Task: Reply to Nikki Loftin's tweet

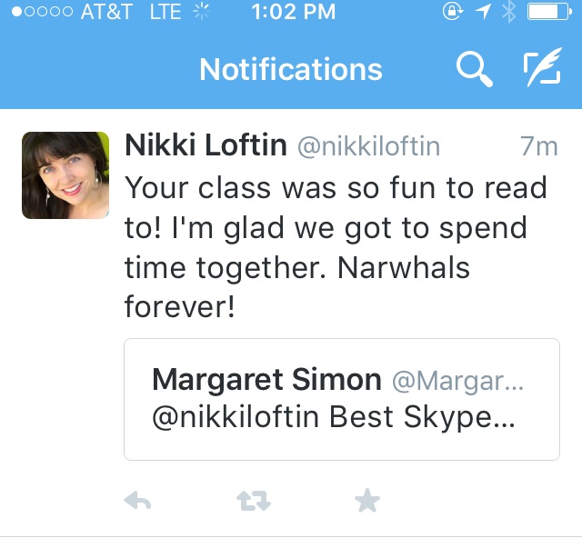Action: [137, 500]
